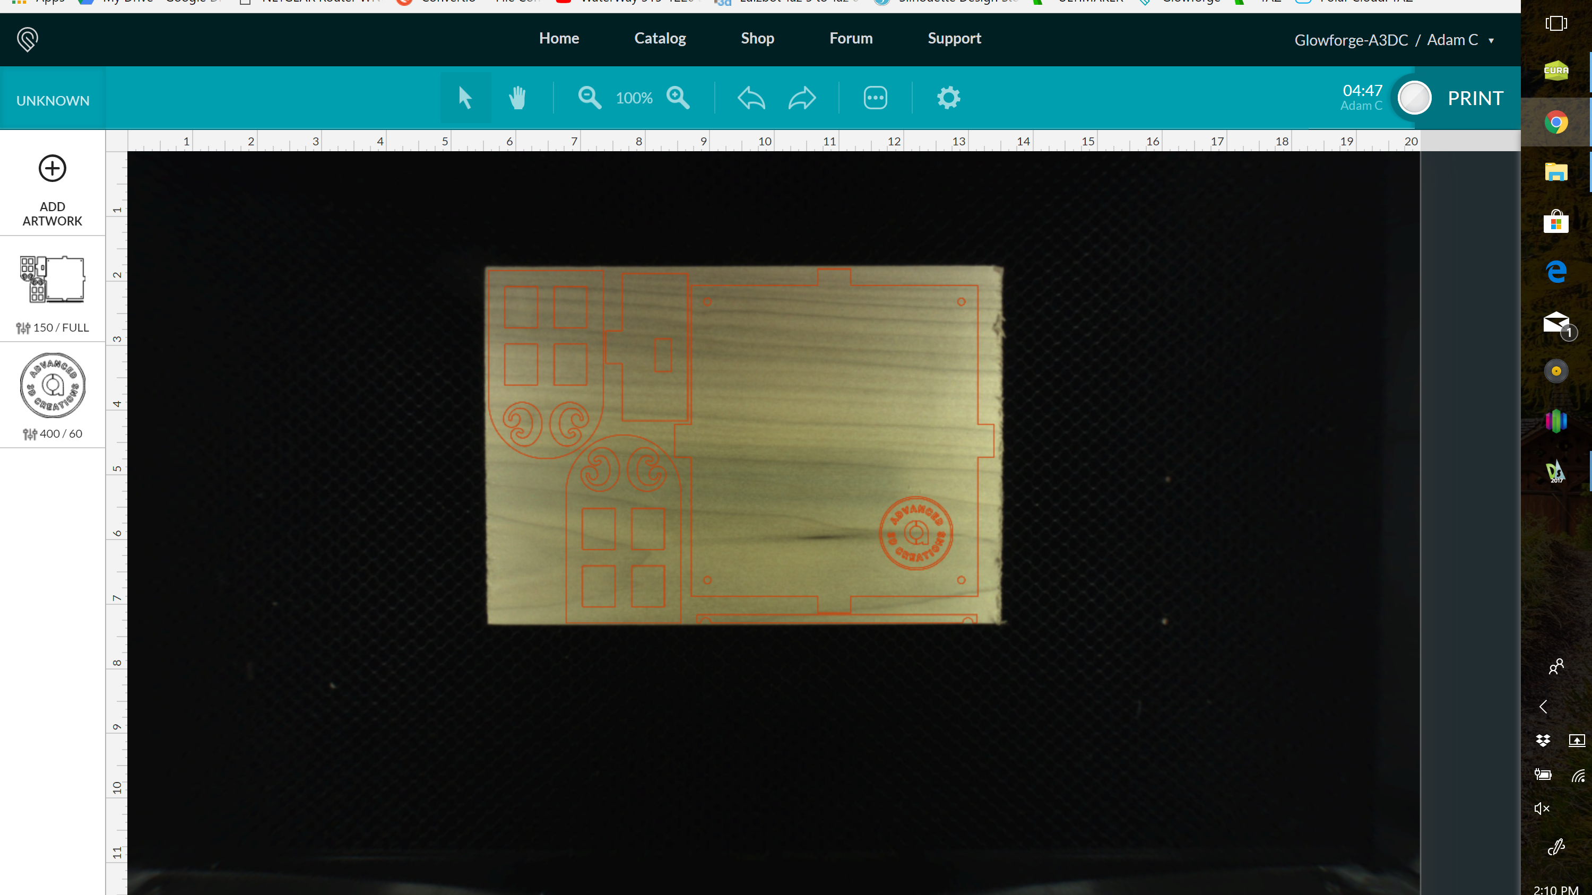Click the tray icon next to Dropbox
Viewport: 1592px width, 895px height.
point(1577,740)
